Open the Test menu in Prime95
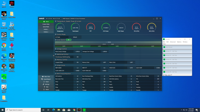 [164, 42]
